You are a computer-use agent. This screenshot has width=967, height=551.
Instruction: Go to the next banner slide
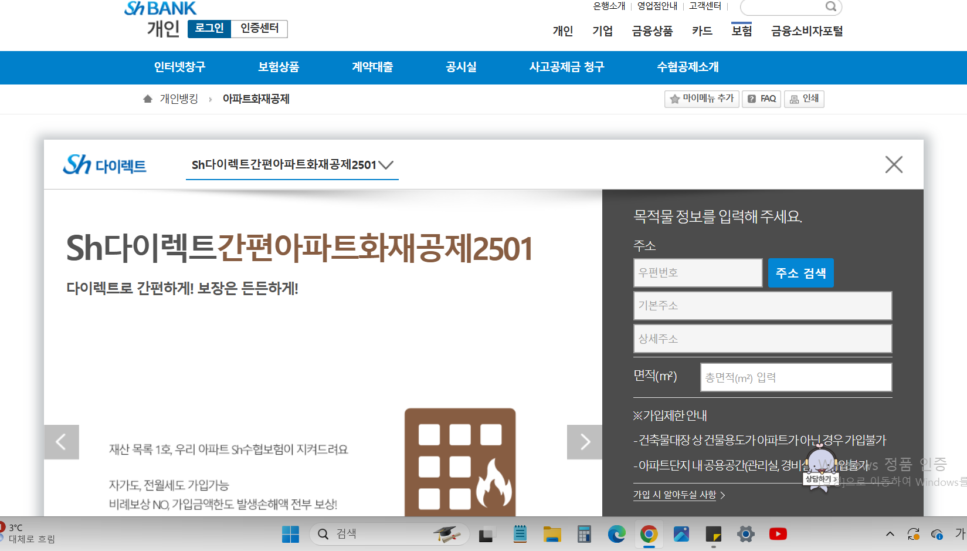coord(584,442)
